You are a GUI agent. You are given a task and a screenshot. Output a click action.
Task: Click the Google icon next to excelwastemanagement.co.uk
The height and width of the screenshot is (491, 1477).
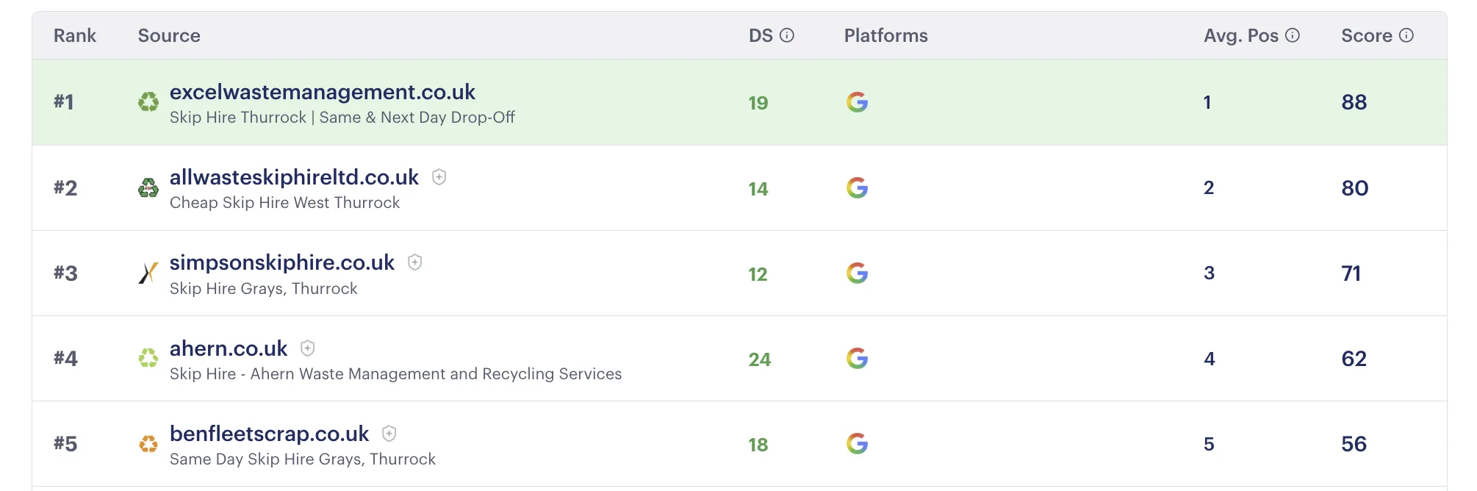point(858,103)
